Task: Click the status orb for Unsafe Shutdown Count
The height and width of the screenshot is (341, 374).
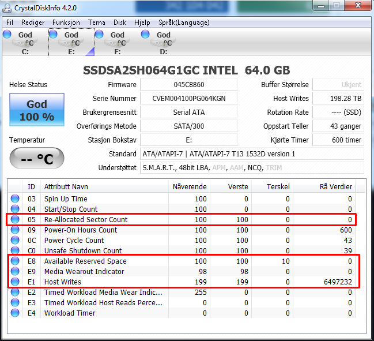Action: point(15,250)
